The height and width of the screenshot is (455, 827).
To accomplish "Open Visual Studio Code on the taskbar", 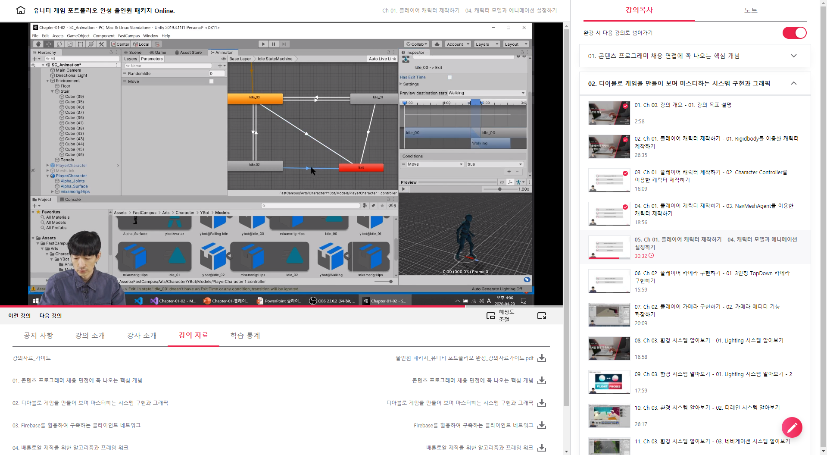I will 138,301.
